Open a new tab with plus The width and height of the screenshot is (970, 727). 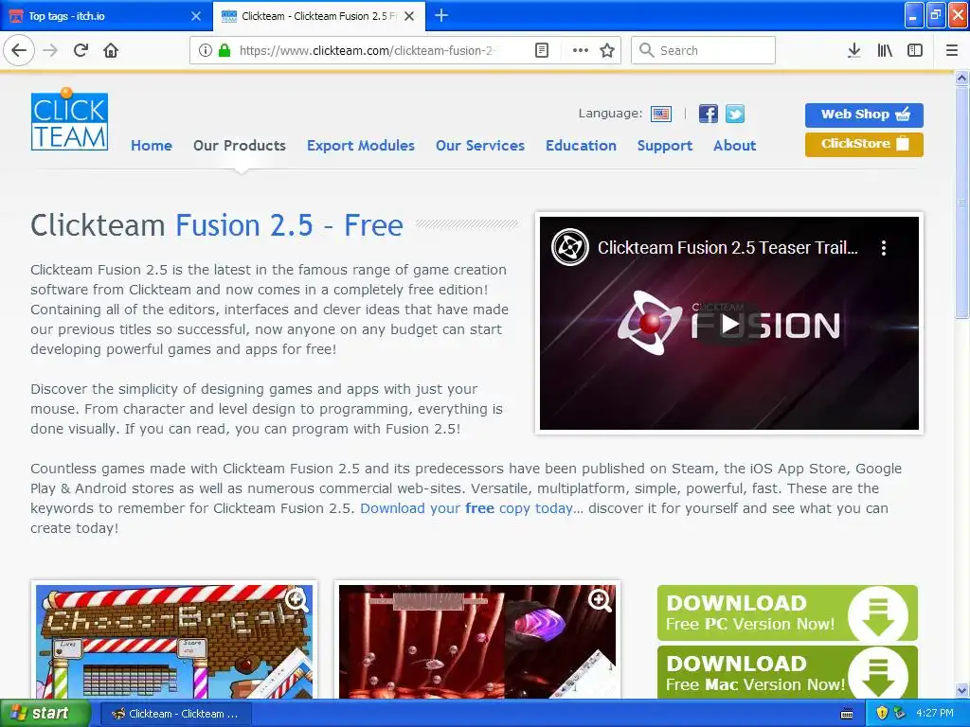click(441, 15)
